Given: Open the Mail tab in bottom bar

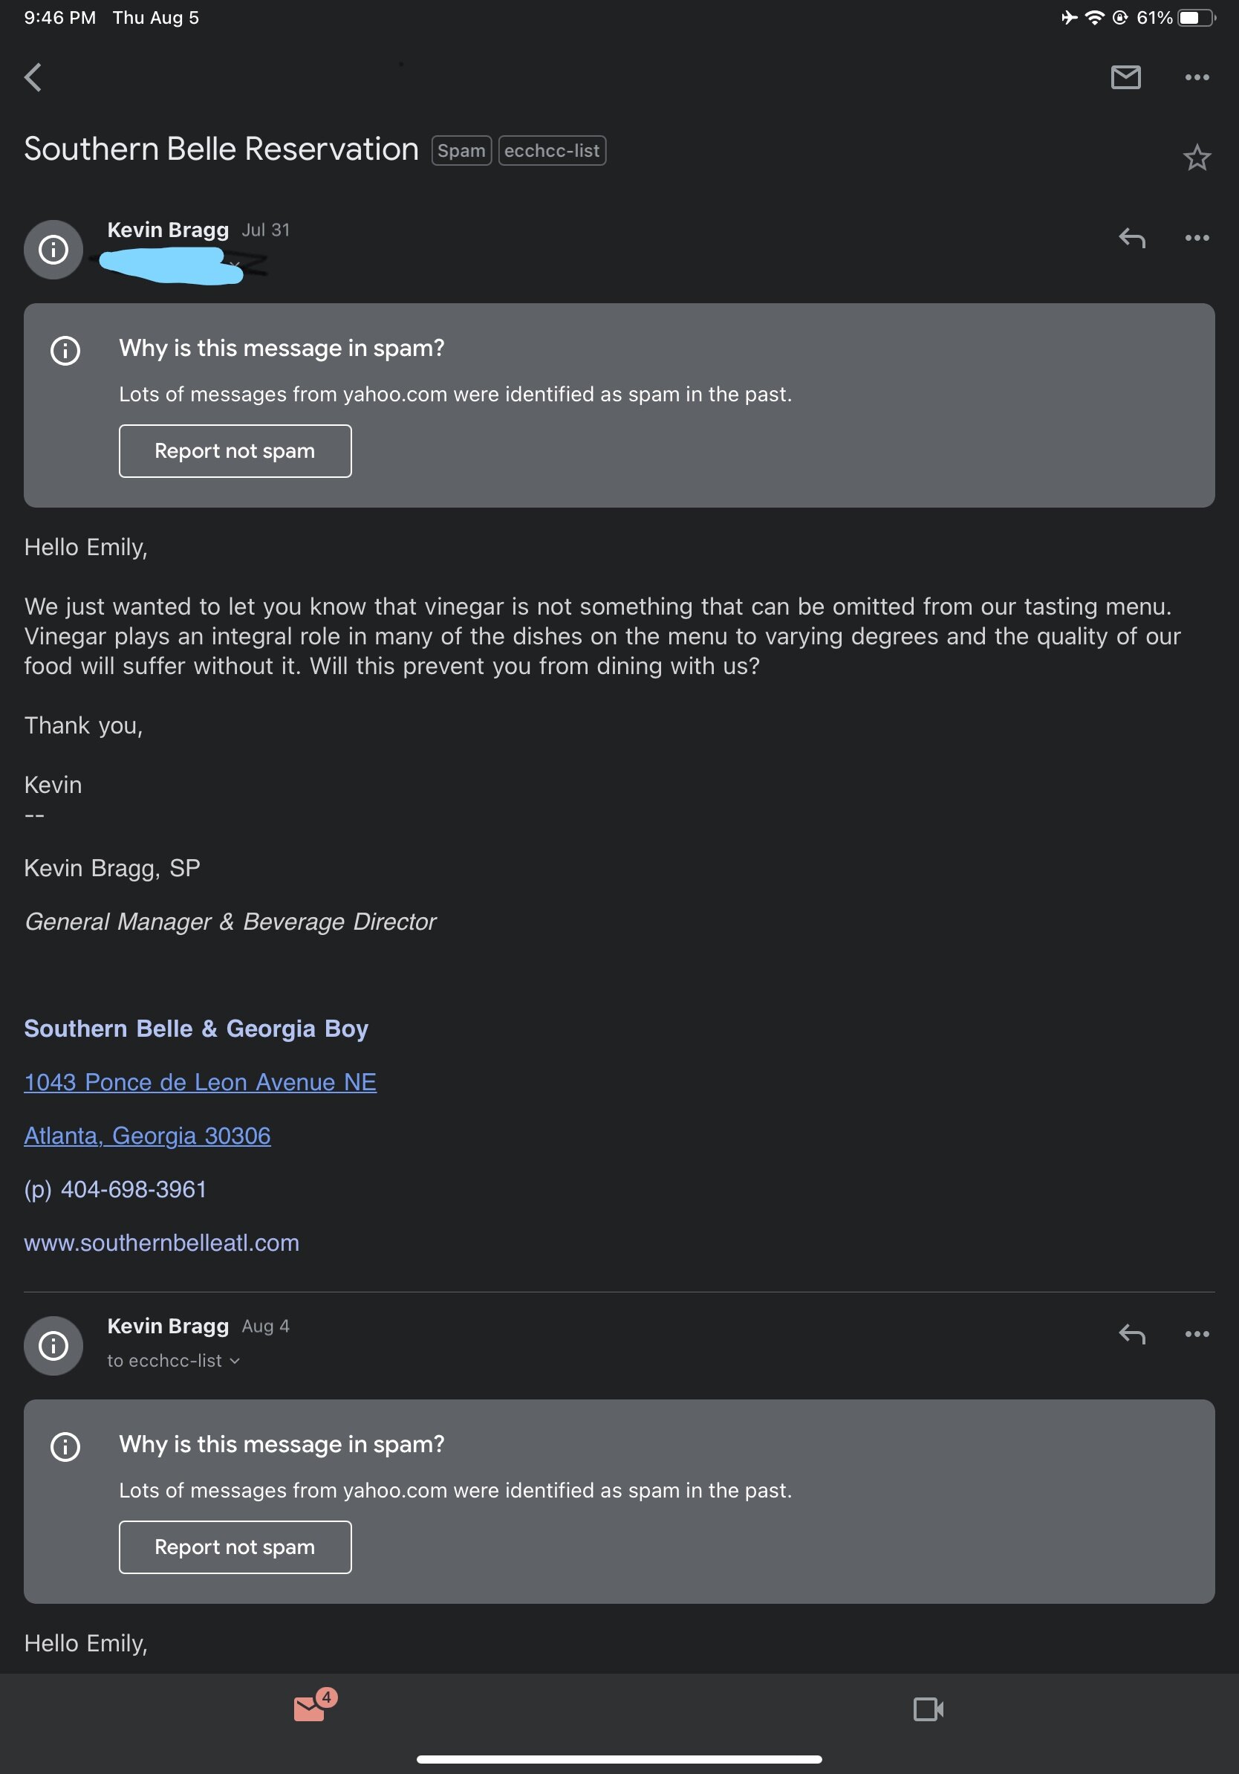Looking at the screenshot, I should tap(310, 1709).
